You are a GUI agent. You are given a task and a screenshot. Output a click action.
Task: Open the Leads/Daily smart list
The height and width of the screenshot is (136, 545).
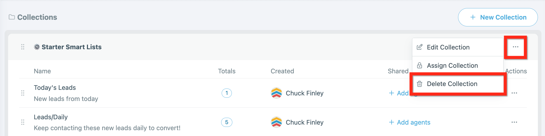tap(51, 117)
